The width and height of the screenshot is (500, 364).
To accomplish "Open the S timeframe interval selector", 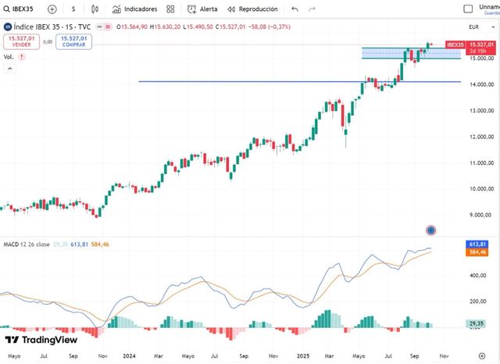I will (73, 9).
